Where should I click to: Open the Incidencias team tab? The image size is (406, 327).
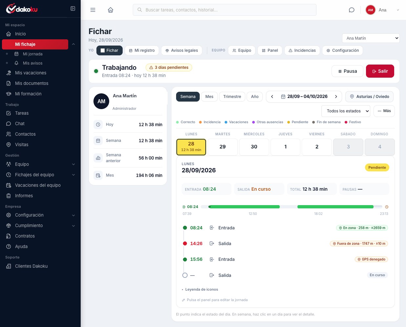pyautogui.click(x=302, y=50)
